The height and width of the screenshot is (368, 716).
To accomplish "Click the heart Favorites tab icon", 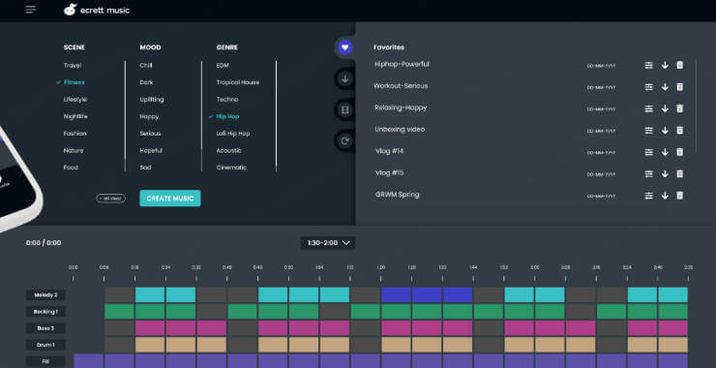I will tap(344, 47).
